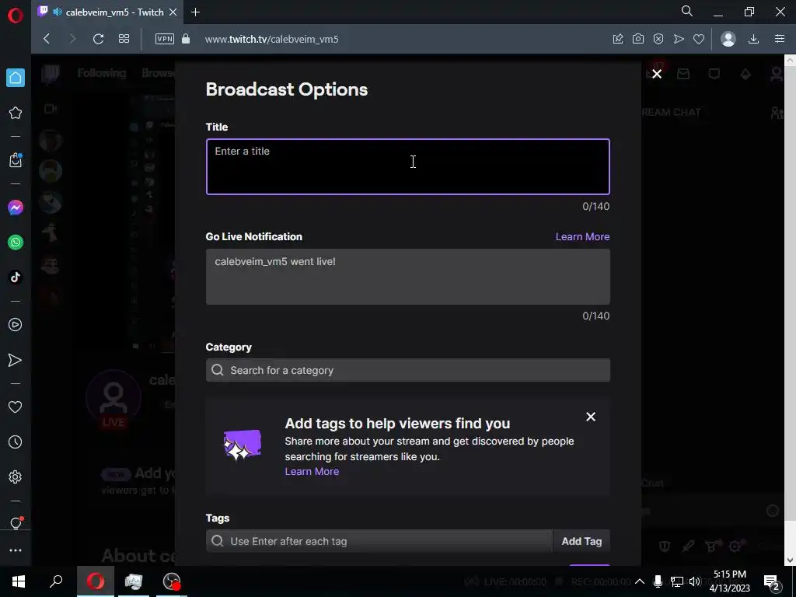Dismiss the Add tags tip banner
This screenshot has width=796, height=597.
coord(591,417)
